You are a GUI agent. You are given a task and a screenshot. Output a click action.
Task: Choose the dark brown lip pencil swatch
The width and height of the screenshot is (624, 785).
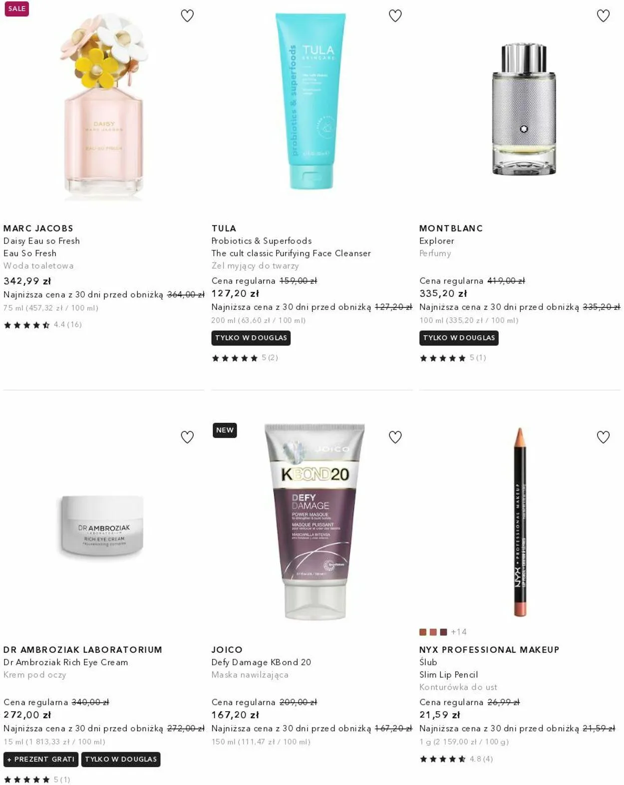pyautogui.click(x=443, y=632)
